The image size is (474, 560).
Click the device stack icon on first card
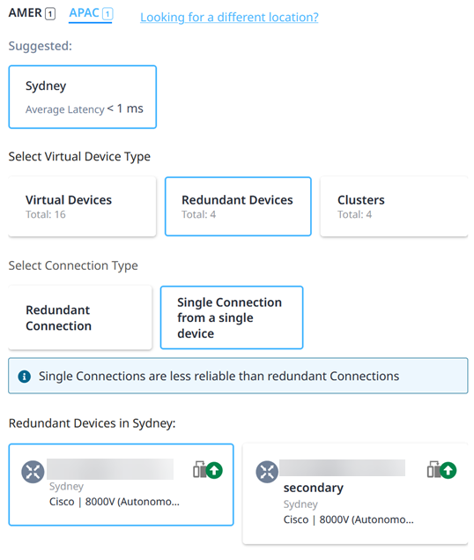pyautogui.click(x=199, y=469)
